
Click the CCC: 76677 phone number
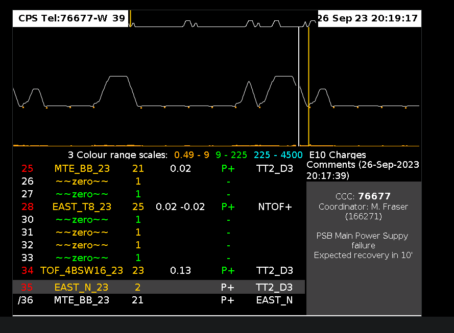364,196
